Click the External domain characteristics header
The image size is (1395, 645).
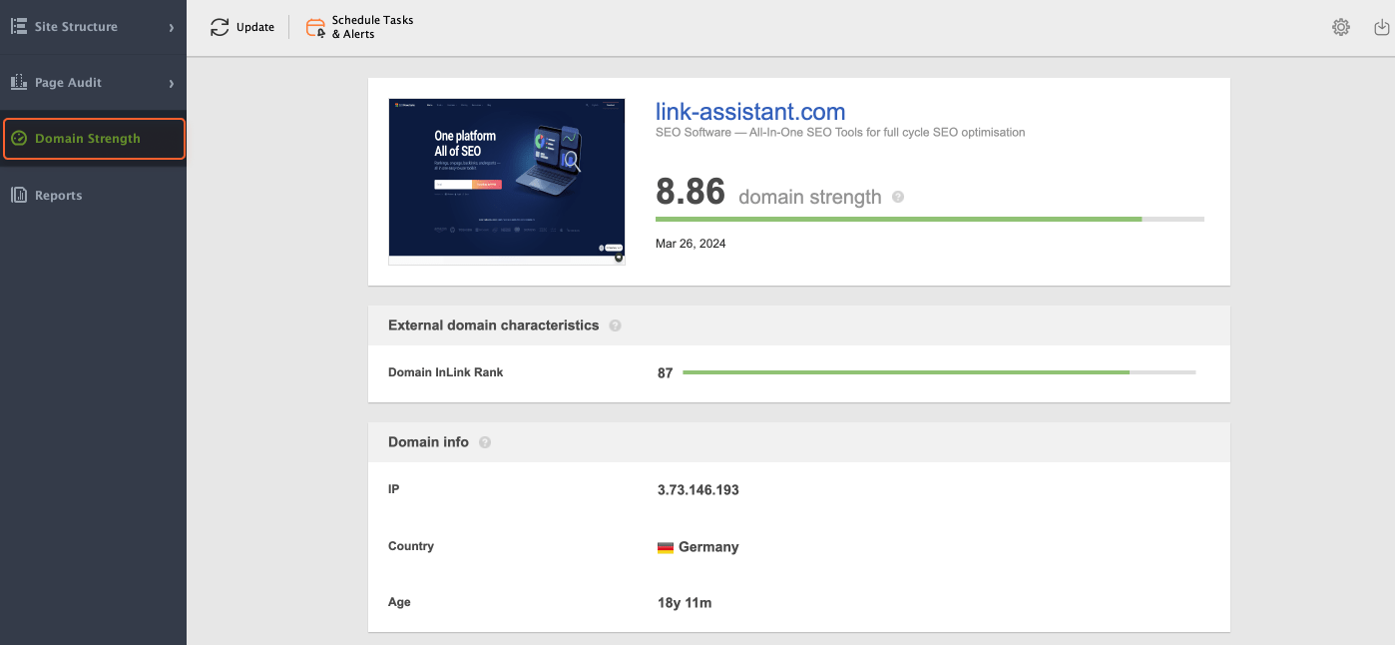494,325
